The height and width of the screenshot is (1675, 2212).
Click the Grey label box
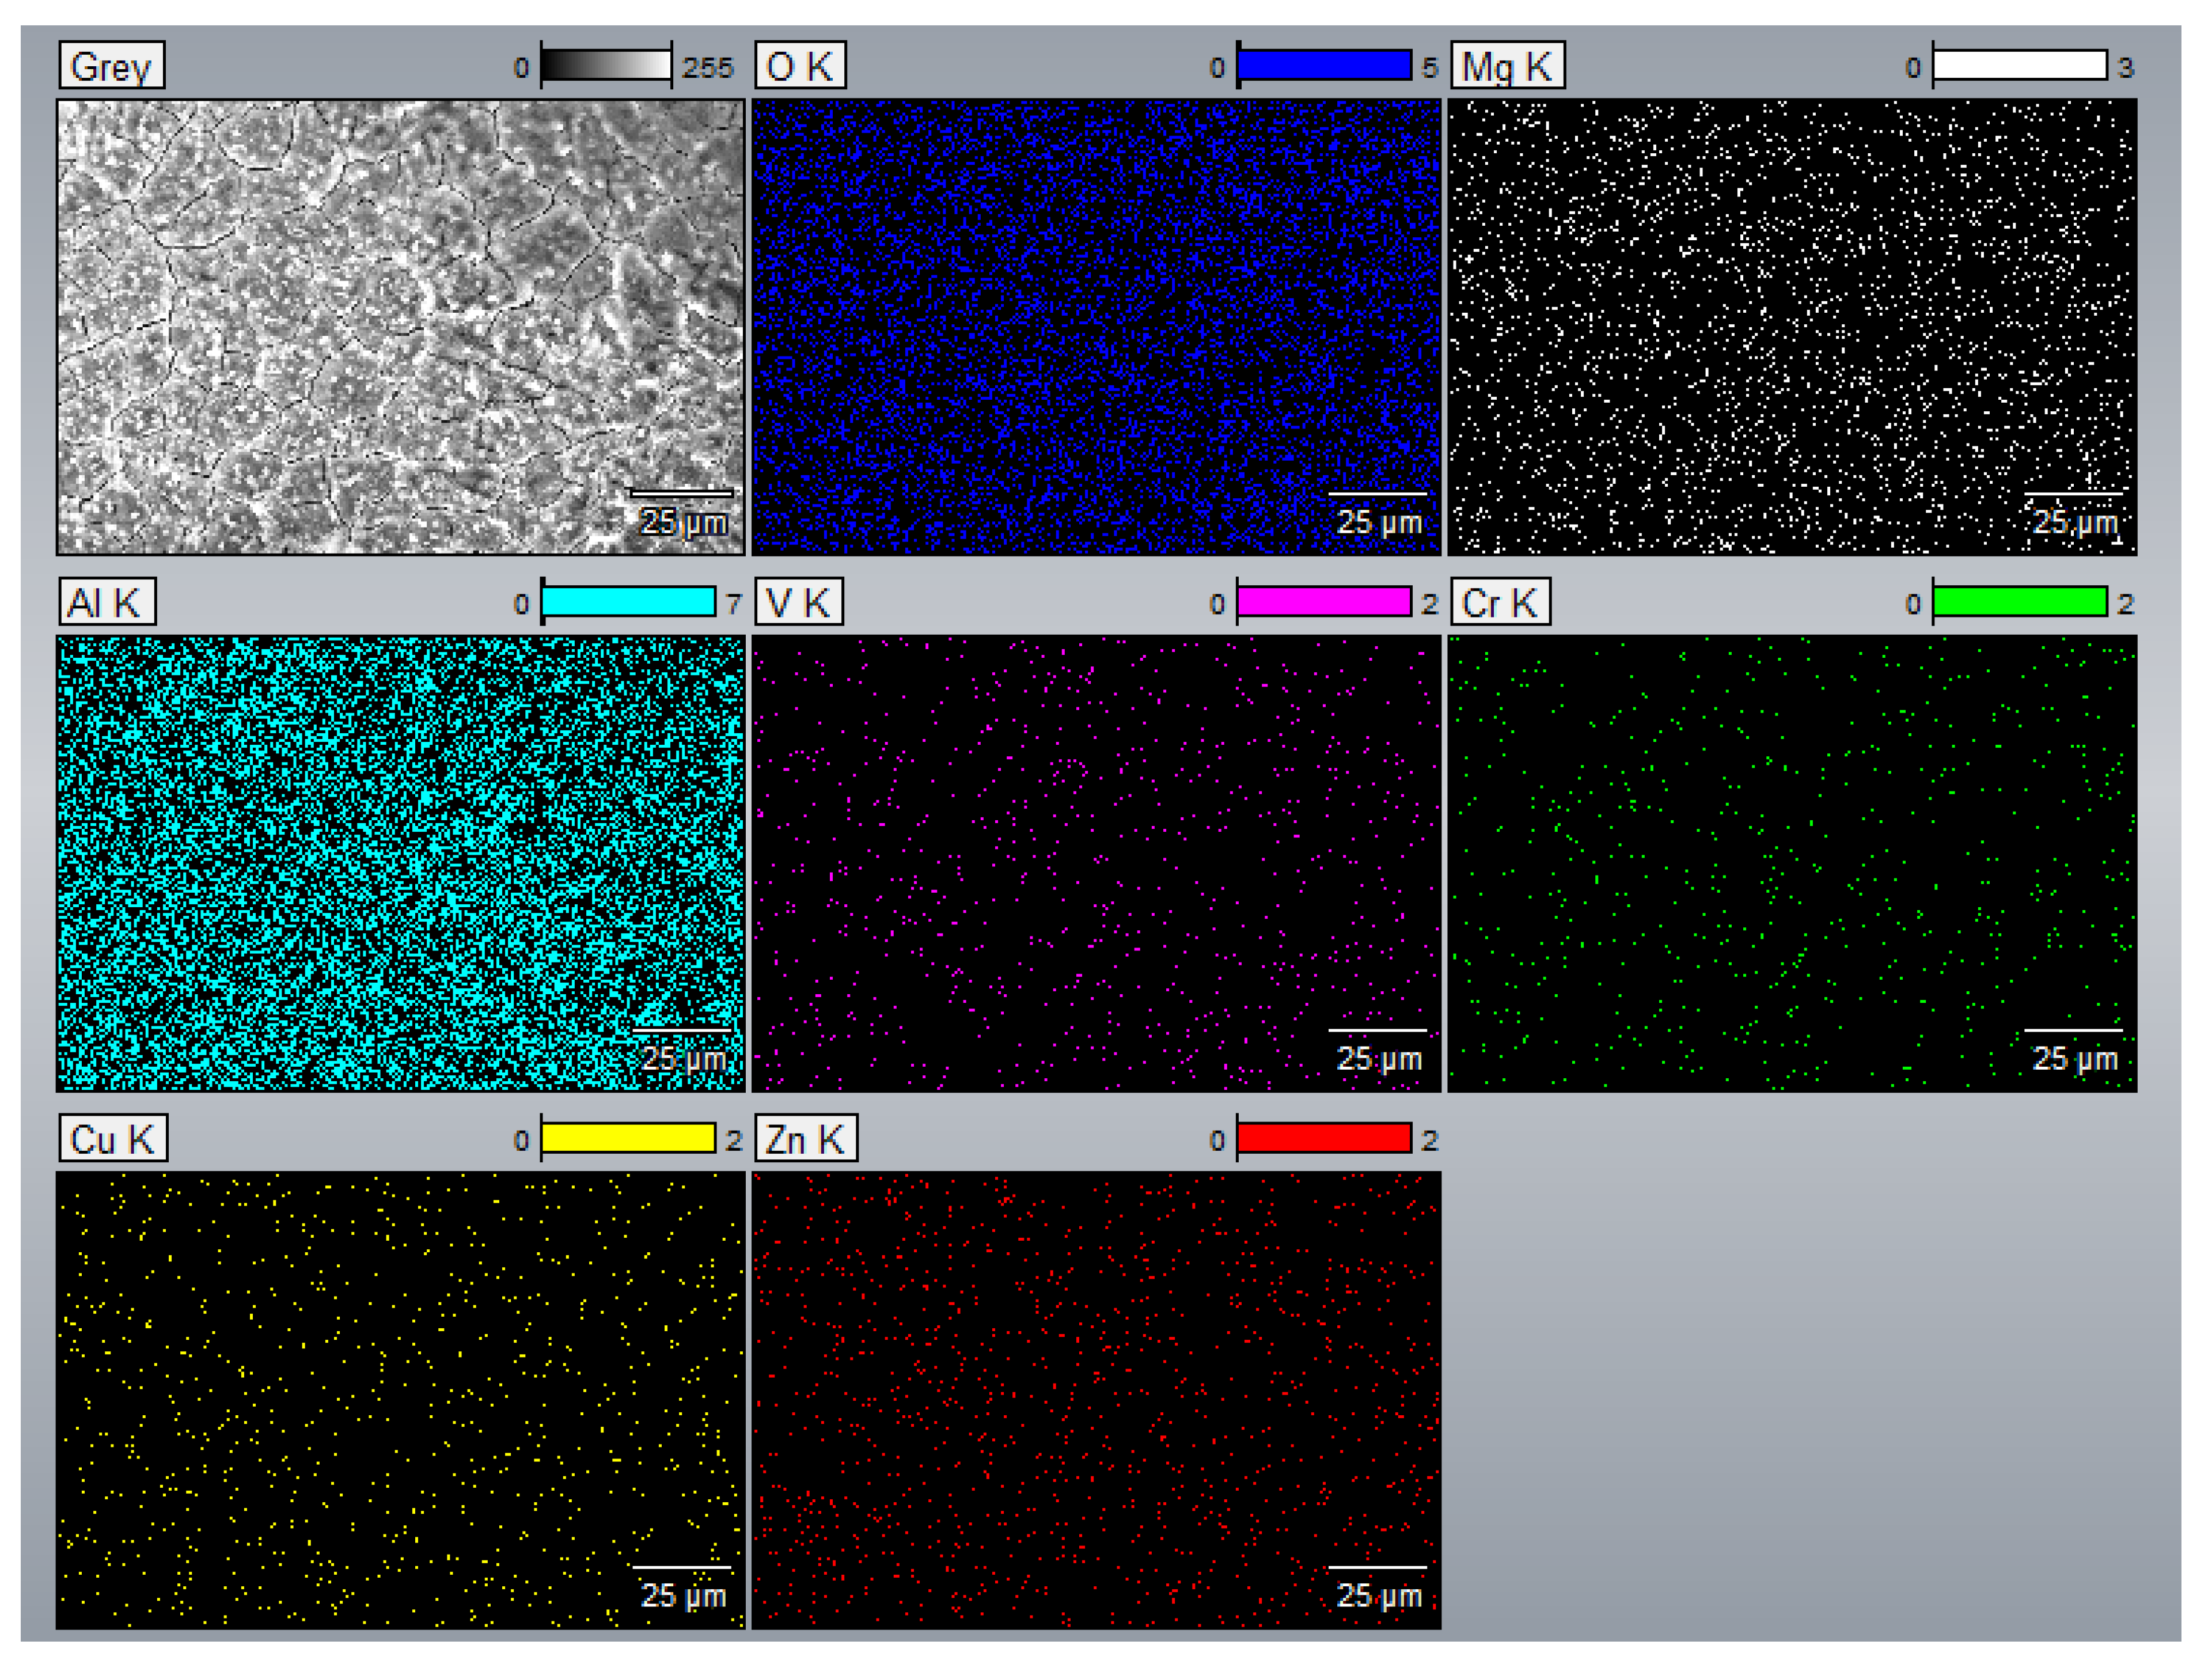(x=111, y=66)
